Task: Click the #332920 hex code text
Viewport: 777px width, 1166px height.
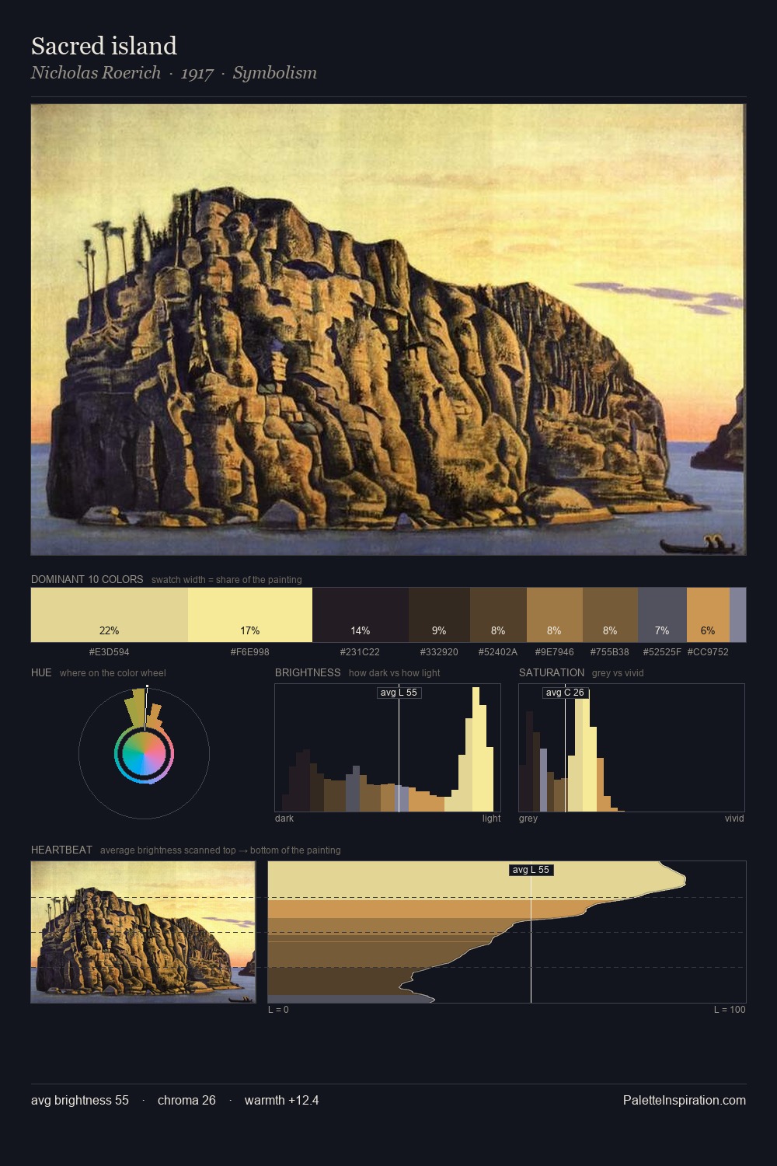Action: pyautogui.click(x=439, y=652)
